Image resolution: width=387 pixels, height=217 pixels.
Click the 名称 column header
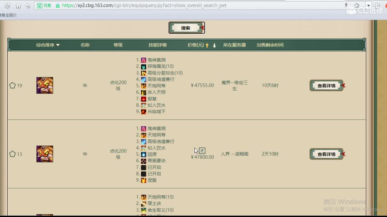(85, 45)
